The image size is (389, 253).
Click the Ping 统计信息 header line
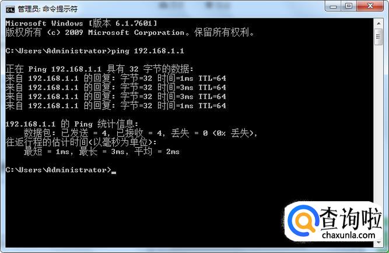[x=72, y=124]
